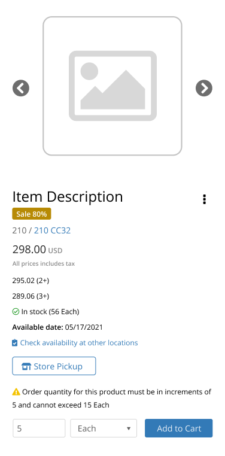Advance to the next product image
225x456 pixels.
click(x=204, y=88)
